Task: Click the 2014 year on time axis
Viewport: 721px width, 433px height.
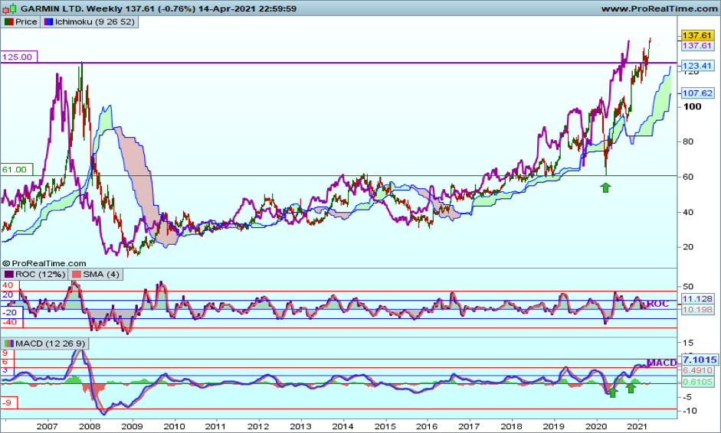Action: (343, 427)
